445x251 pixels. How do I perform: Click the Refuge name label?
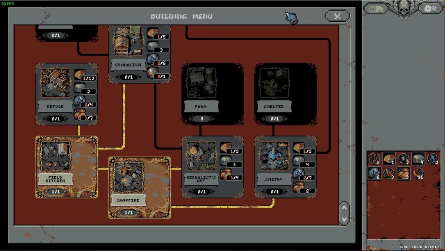[x=55, y=106]
